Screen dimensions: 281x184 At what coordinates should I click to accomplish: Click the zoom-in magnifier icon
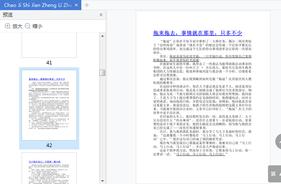click(8, 26)
